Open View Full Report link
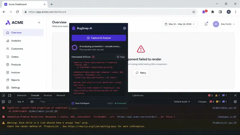The height and width of the screenshot is (135, 240). pos(80,103)
